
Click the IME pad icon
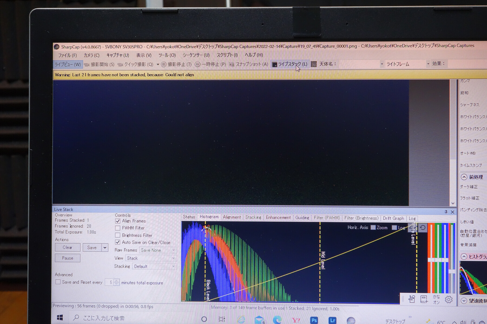click(412, 299)
